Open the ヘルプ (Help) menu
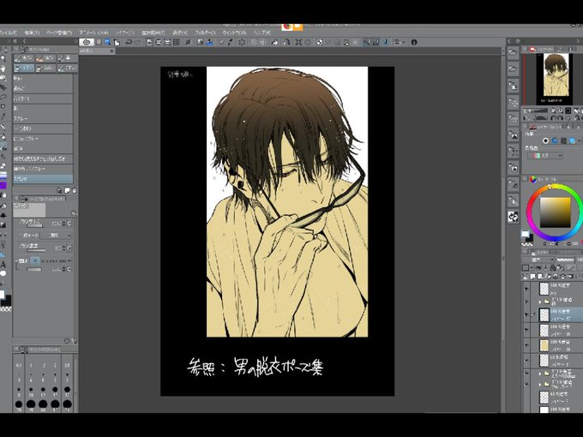 262,33
